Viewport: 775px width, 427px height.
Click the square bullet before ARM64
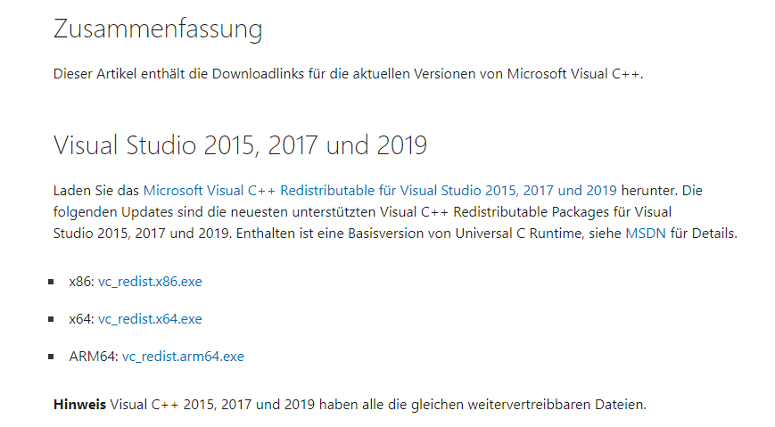tap(51, 357)
